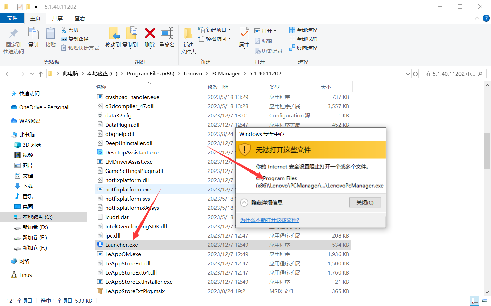Switch to Large icons view in status bar
491x306 pixels.
pos(484,301)
